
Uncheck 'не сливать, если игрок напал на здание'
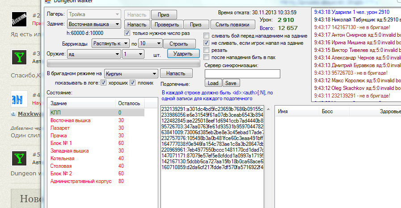tap(206, 42)
